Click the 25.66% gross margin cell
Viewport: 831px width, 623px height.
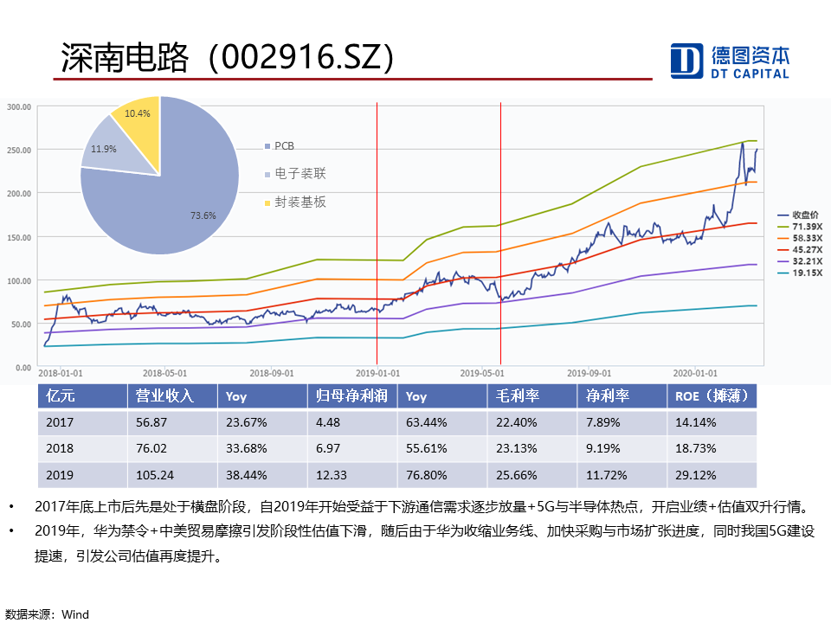pyautogui.click(x=532, y=475)
